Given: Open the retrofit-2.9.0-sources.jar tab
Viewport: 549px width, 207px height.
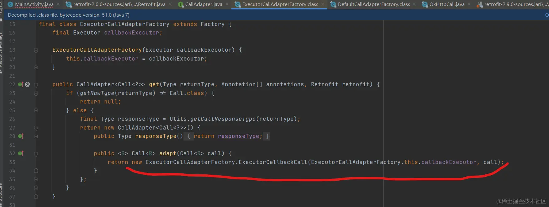Looking at the screenshot, I should 513,4.
